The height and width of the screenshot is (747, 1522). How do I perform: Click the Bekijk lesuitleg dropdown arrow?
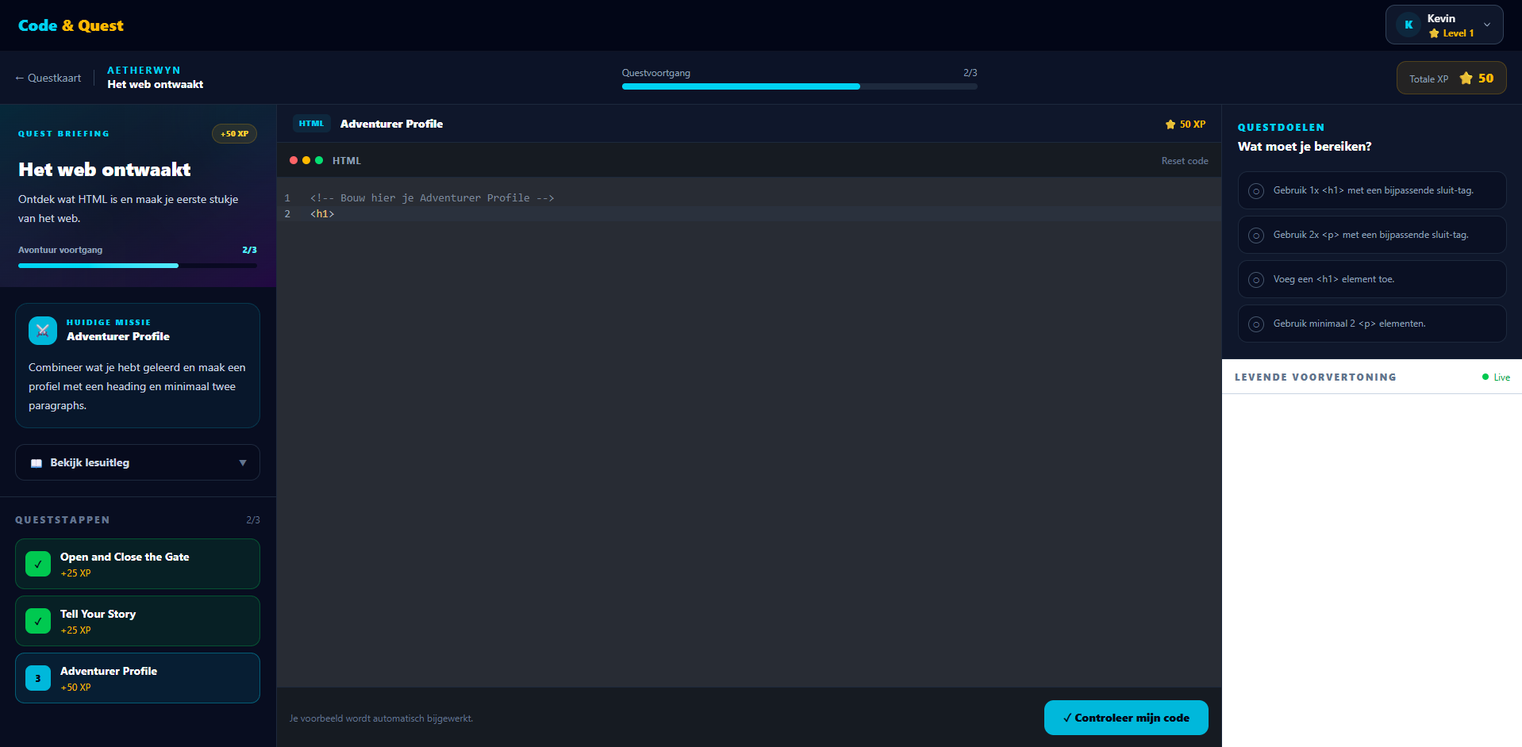click(243, 463)
